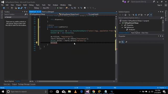The width and height of the screenshot is (168, 94).
Task: Click the Home icon in Solution Explorer
Action: [x=125, y=15]
